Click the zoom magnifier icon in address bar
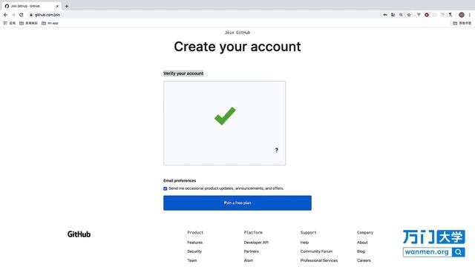This screenshot has height=267, width=475. (x=401, y=15)
